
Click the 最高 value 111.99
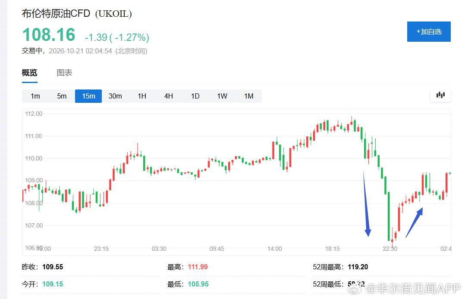(x=198, y=267)
